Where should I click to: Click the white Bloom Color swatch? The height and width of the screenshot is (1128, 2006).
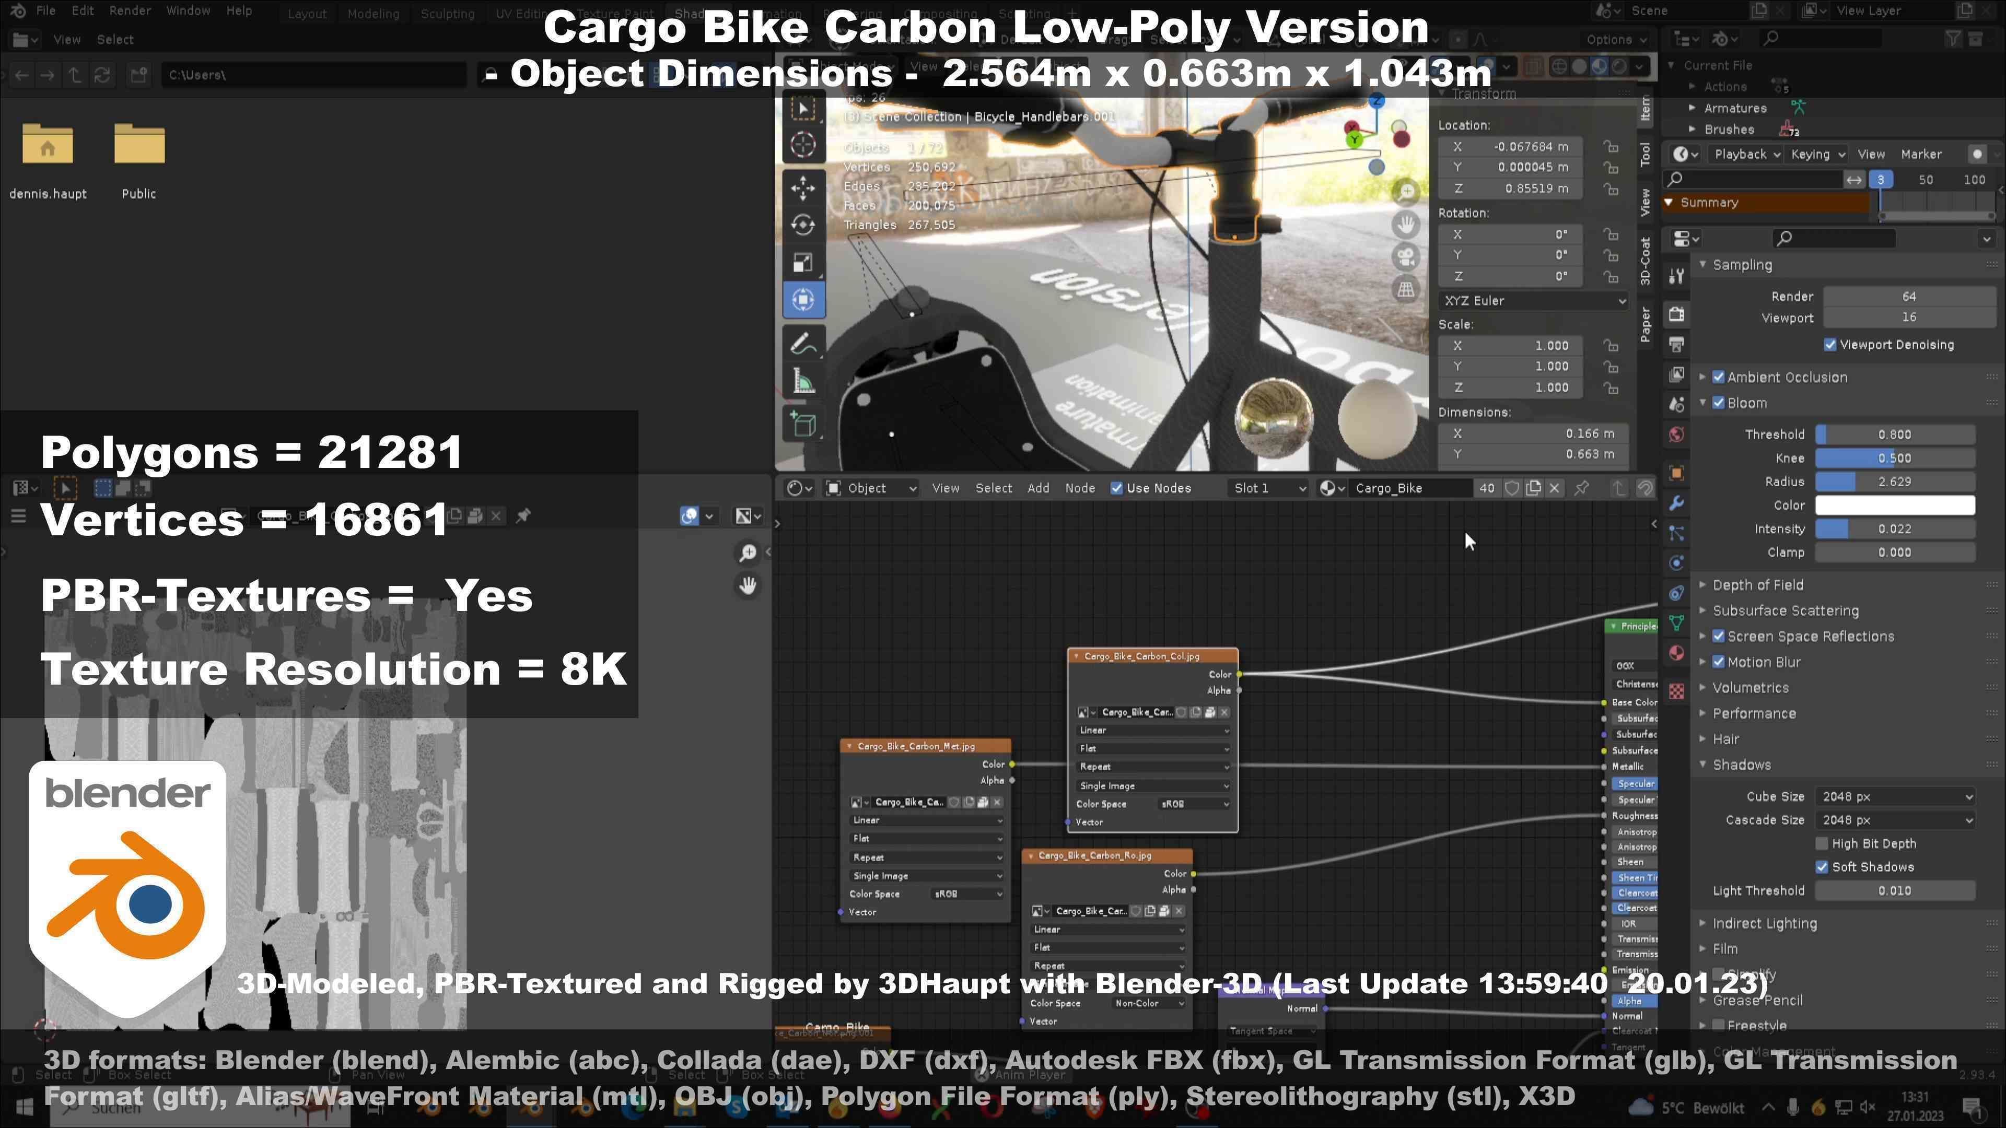pyautogui.click(x=1895, y=505)
